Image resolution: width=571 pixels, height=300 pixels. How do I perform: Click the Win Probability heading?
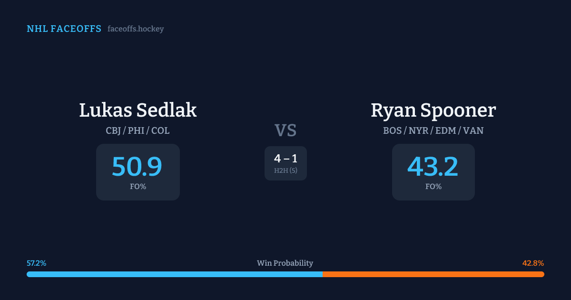285,263
